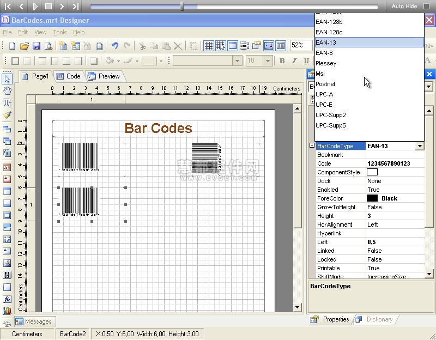The height and width of the screenshot is (340, 436).
Task: Open the Edit menu
Action: coord(23,32)
